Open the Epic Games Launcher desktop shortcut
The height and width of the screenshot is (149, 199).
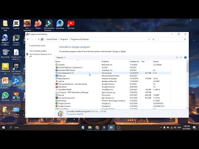point(16,69)
